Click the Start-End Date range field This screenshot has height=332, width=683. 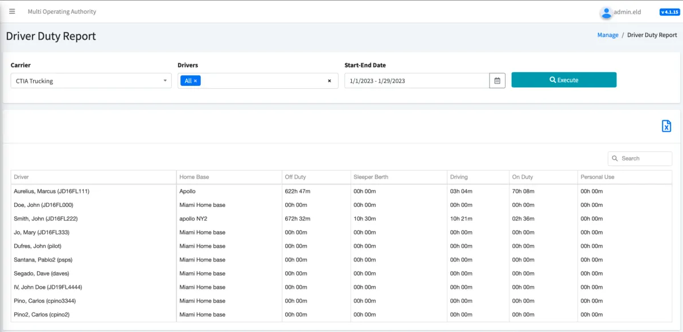(x=417, y=81)
